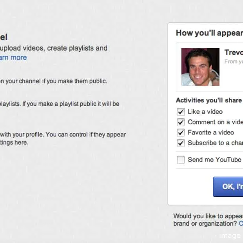Untick the "Favorite a video" checkbox
This screenshot has width=243, height=243.
pos(181,132)
